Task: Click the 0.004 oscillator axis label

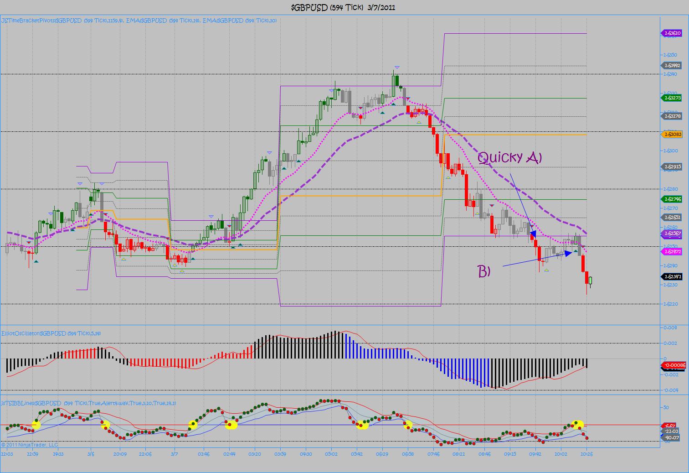Action: [670, 327]
